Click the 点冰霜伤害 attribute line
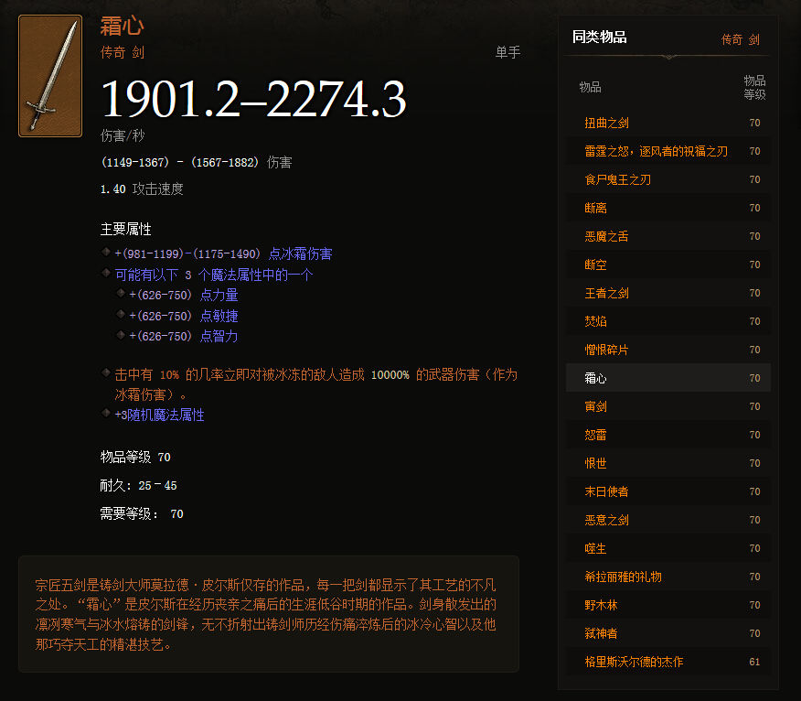 pos(223,253)
